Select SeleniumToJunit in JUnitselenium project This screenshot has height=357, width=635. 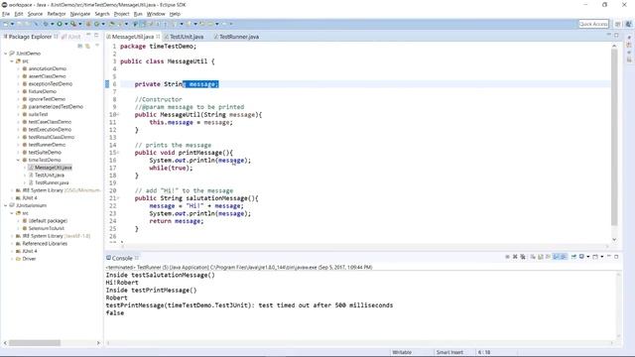pyautogui.click(x=47, y=228)
